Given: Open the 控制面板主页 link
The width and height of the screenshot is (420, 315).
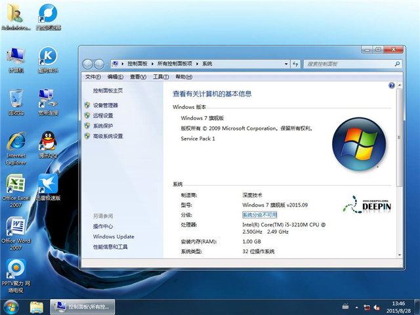Looking at the screenshot, I should (108, 91).
